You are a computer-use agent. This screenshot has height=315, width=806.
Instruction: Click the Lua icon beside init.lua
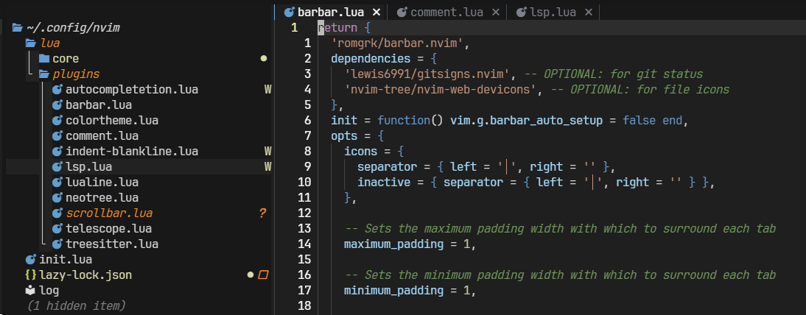pos(30,260)
